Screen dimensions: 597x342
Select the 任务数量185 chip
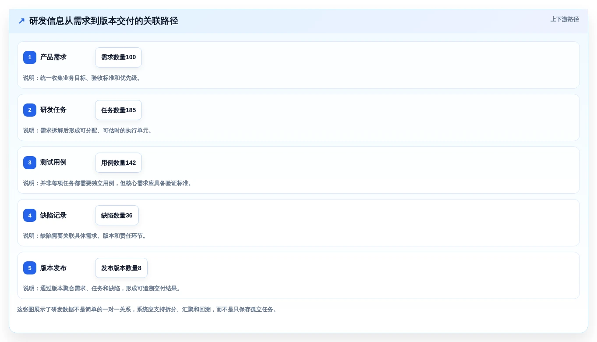(x=118, y=110)
